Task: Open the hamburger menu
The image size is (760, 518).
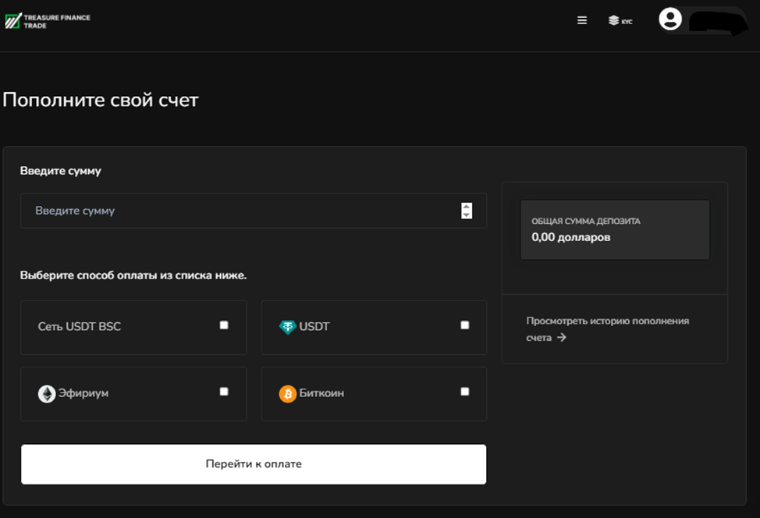Action: (x=582, y=21)
